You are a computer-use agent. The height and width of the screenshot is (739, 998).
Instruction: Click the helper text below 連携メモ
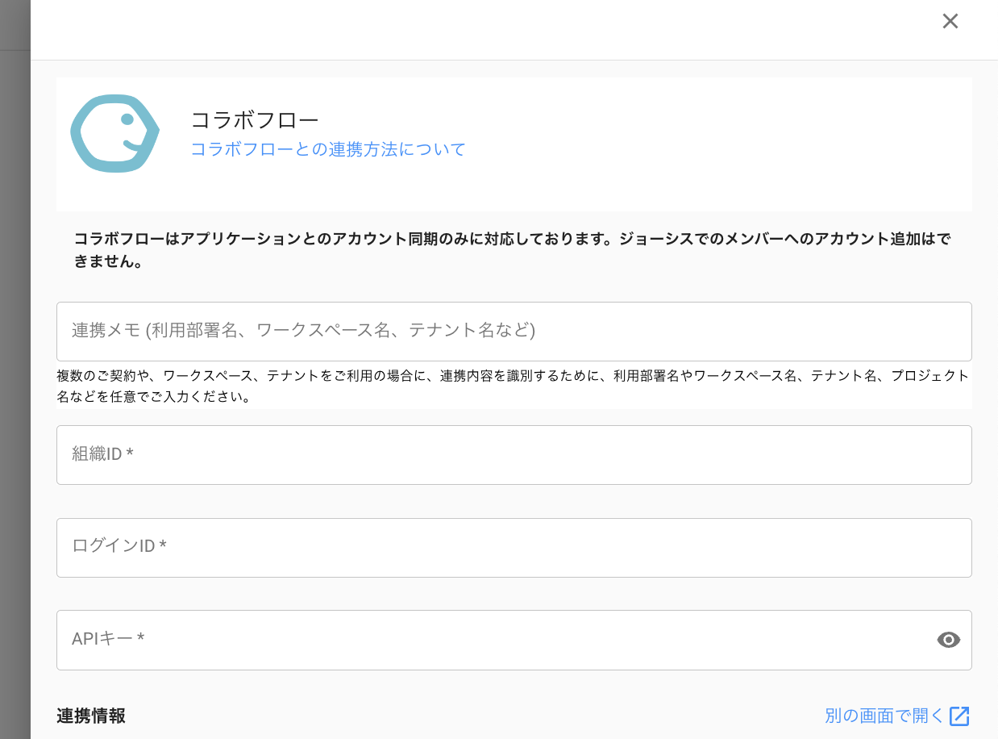[512, 386]
